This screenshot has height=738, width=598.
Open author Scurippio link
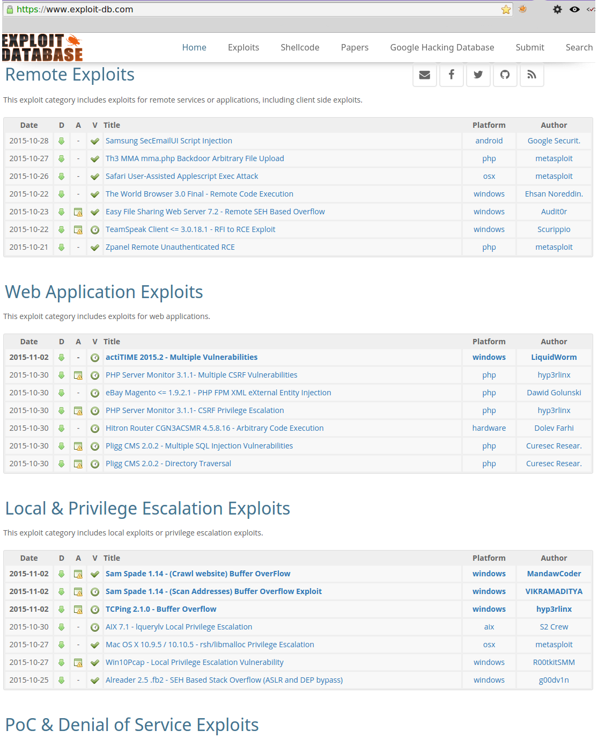click(554, 229)
